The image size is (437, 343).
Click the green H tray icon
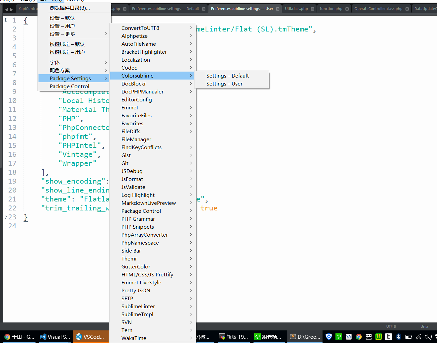pyautogui.click(x=379, y=337)
